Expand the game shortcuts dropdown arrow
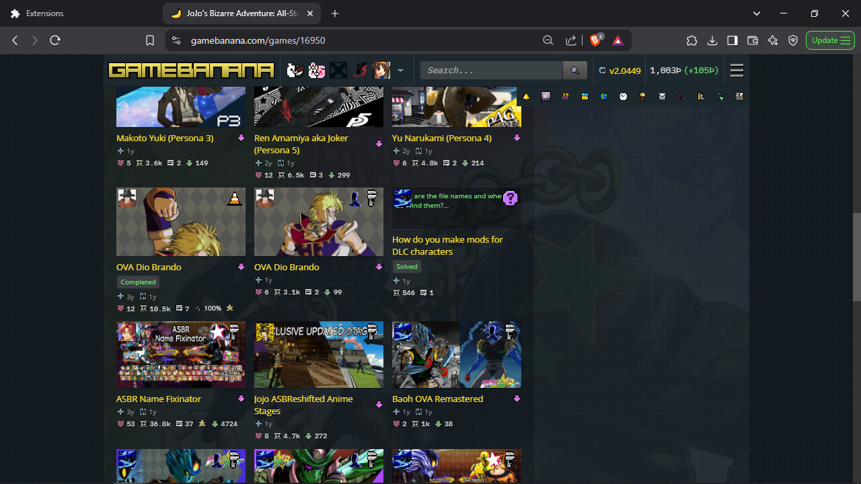 [x=400, y=71]
